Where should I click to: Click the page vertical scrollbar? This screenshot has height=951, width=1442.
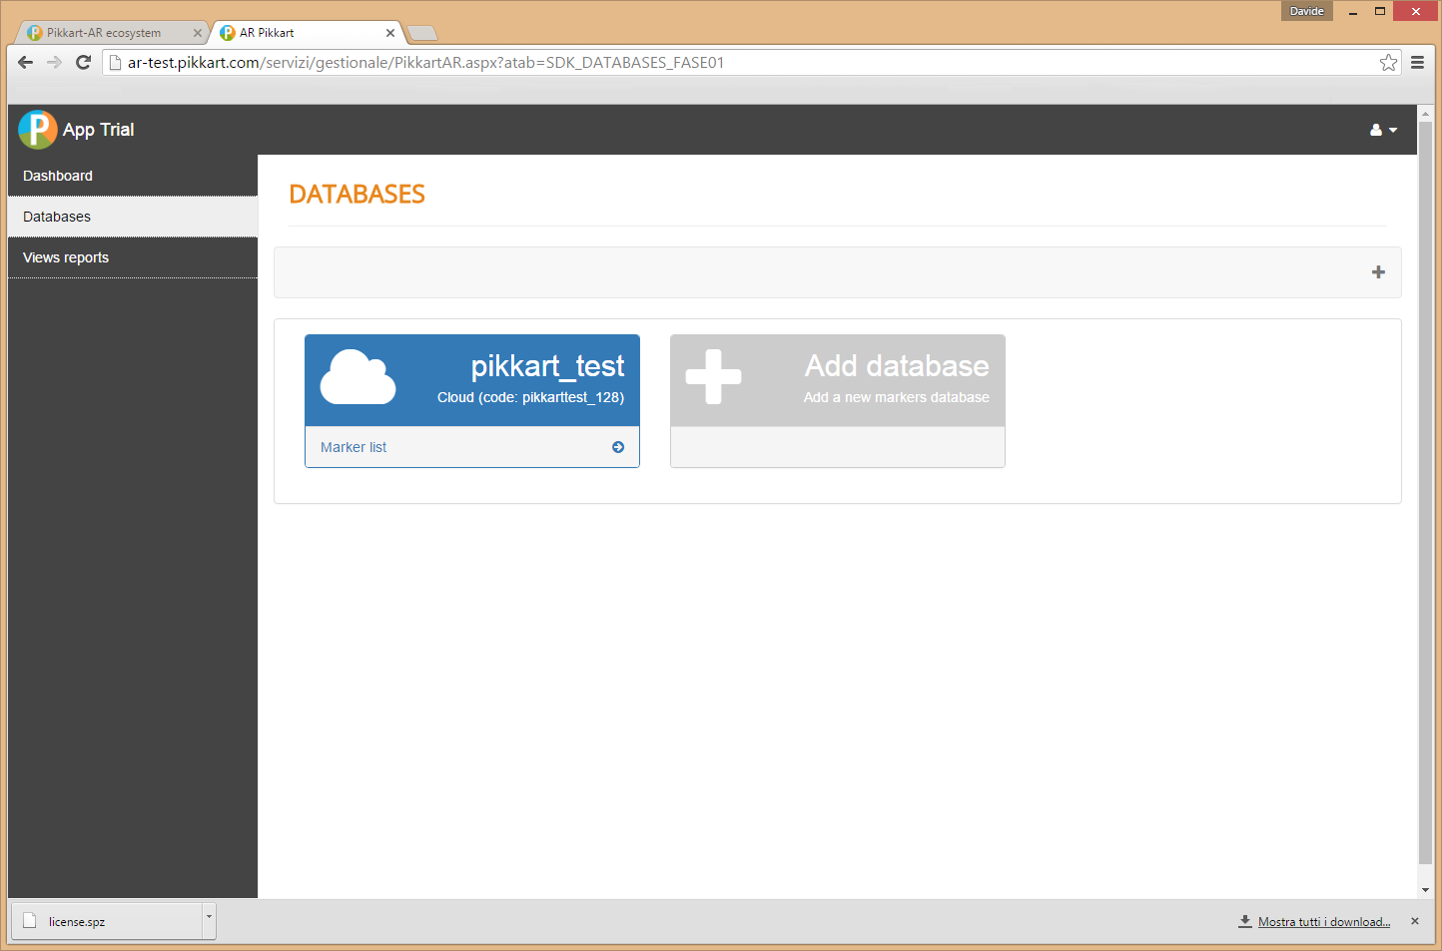point(1425,494)
